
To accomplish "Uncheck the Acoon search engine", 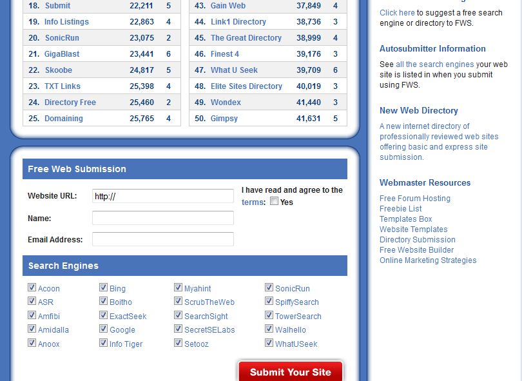I will click(x=32, y=287).
